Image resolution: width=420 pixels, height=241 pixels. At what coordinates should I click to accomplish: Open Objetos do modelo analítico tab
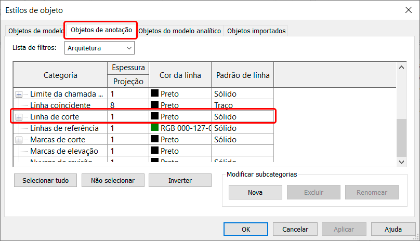[x=180, y=31]
